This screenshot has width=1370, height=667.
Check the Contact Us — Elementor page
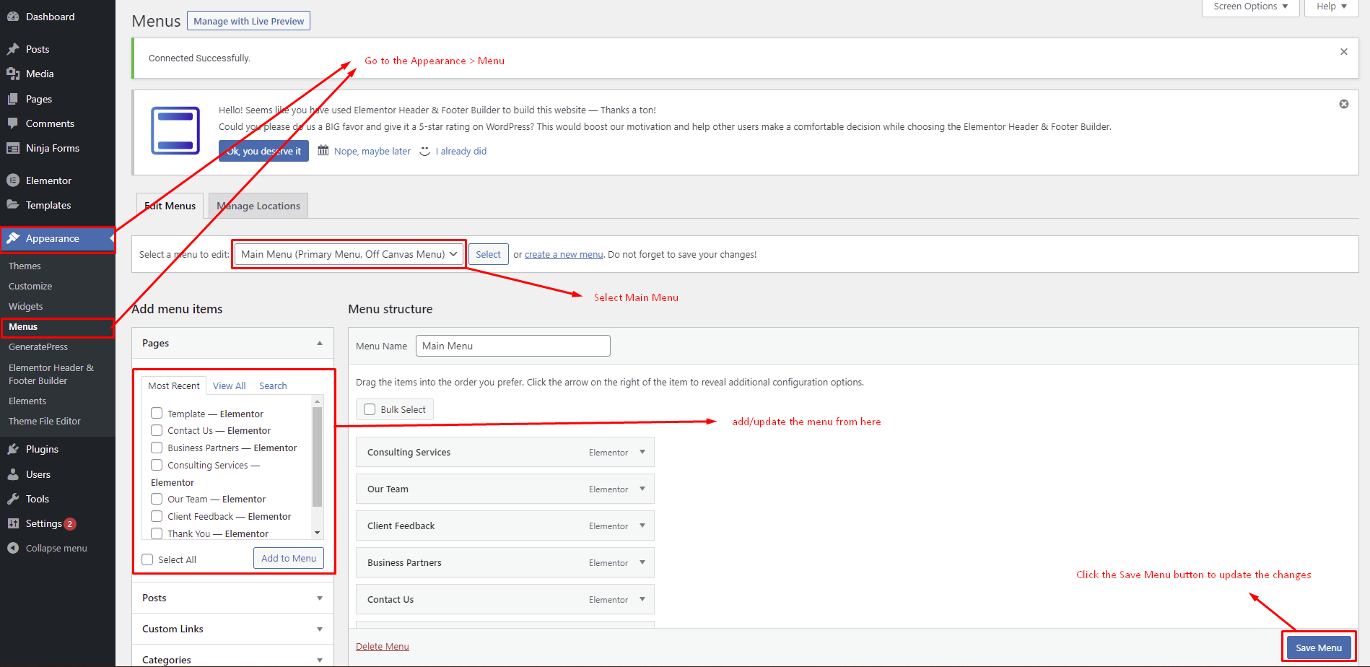(157, 430)
